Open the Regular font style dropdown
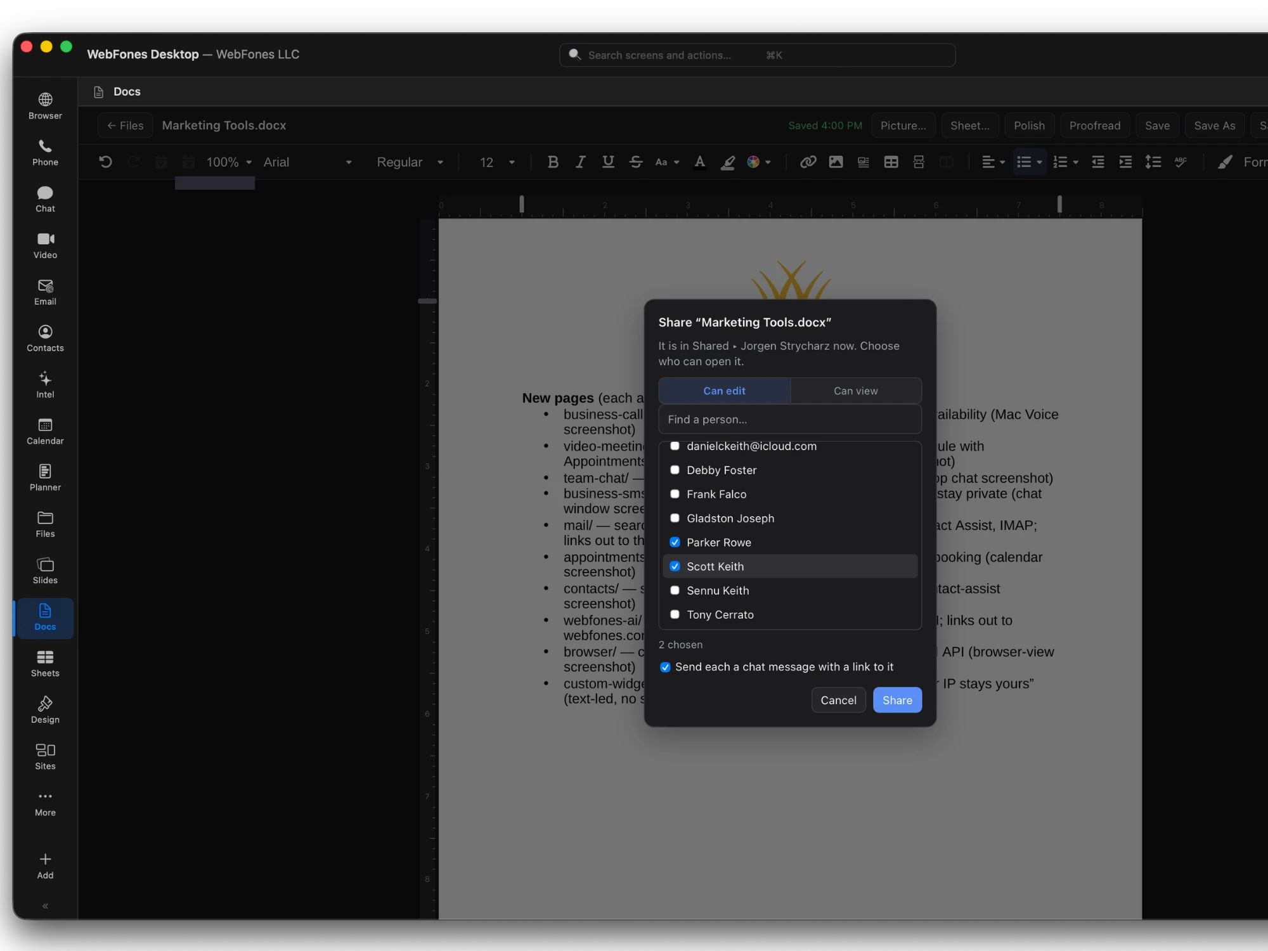Screen dimensions: 1268x951 pos(410,162)
